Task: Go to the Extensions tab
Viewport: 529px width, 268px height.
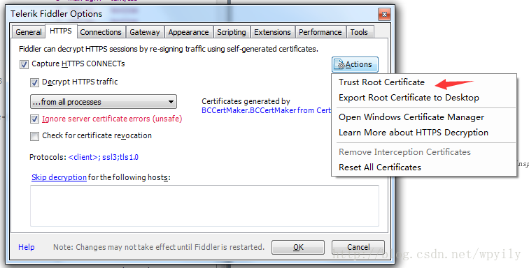Action: (x=272, y=32)
